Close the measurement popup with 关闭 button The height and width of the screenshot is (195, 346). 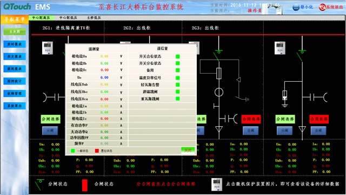[188, 151]
